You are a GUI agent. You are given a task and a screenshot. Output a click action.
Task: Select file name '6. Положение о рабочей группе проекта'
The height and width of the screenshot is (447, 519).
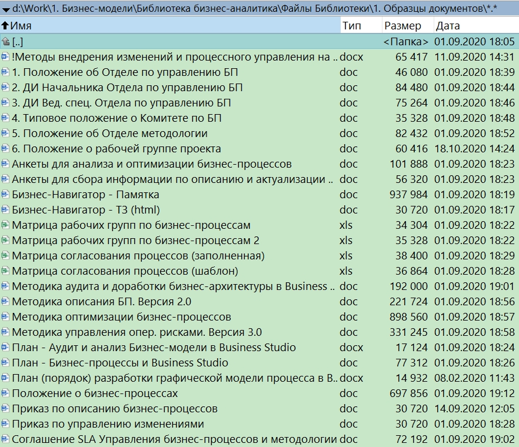[x=116, y=149]
